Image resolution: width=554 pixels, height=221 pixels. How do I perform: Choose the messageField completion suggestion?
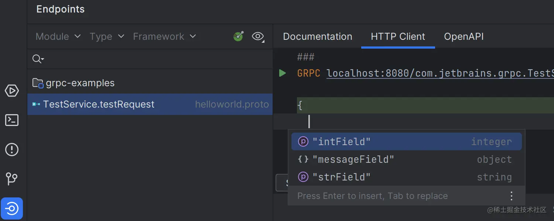click(x=353, y=159)
